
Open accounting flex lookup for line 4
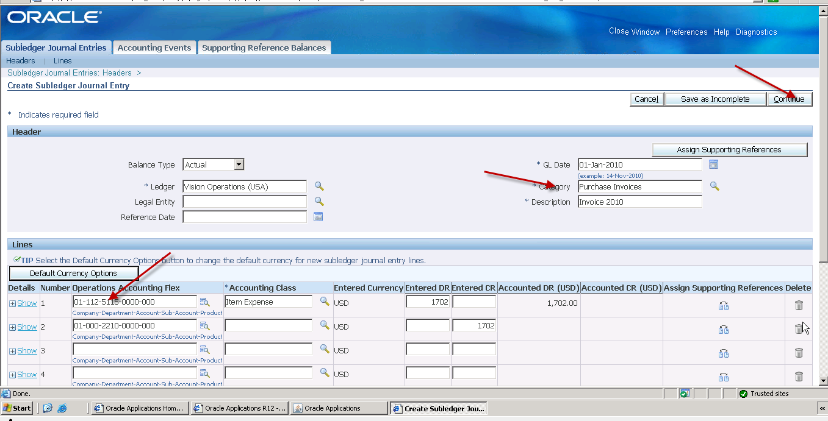click(205, 373)
